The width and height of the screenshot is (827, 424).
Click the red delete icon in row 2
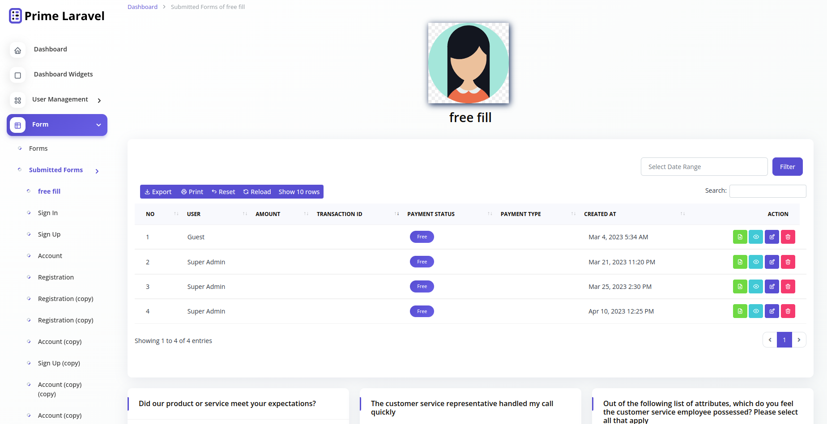788,262
